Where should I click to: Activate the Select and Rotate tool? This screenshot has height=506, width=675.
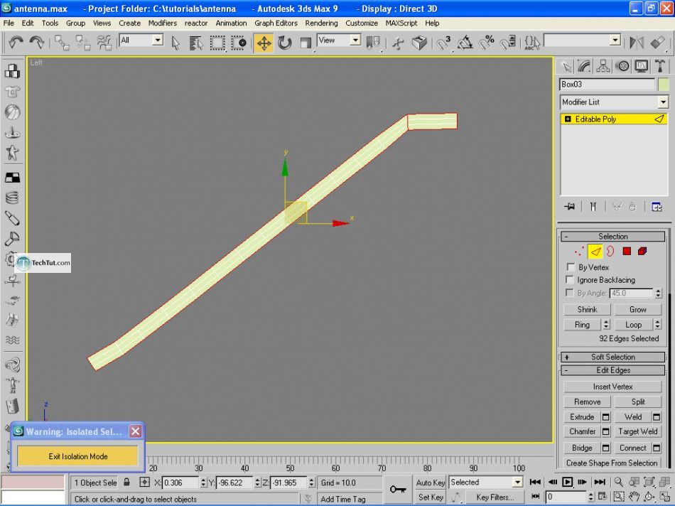tap(284, 43)
